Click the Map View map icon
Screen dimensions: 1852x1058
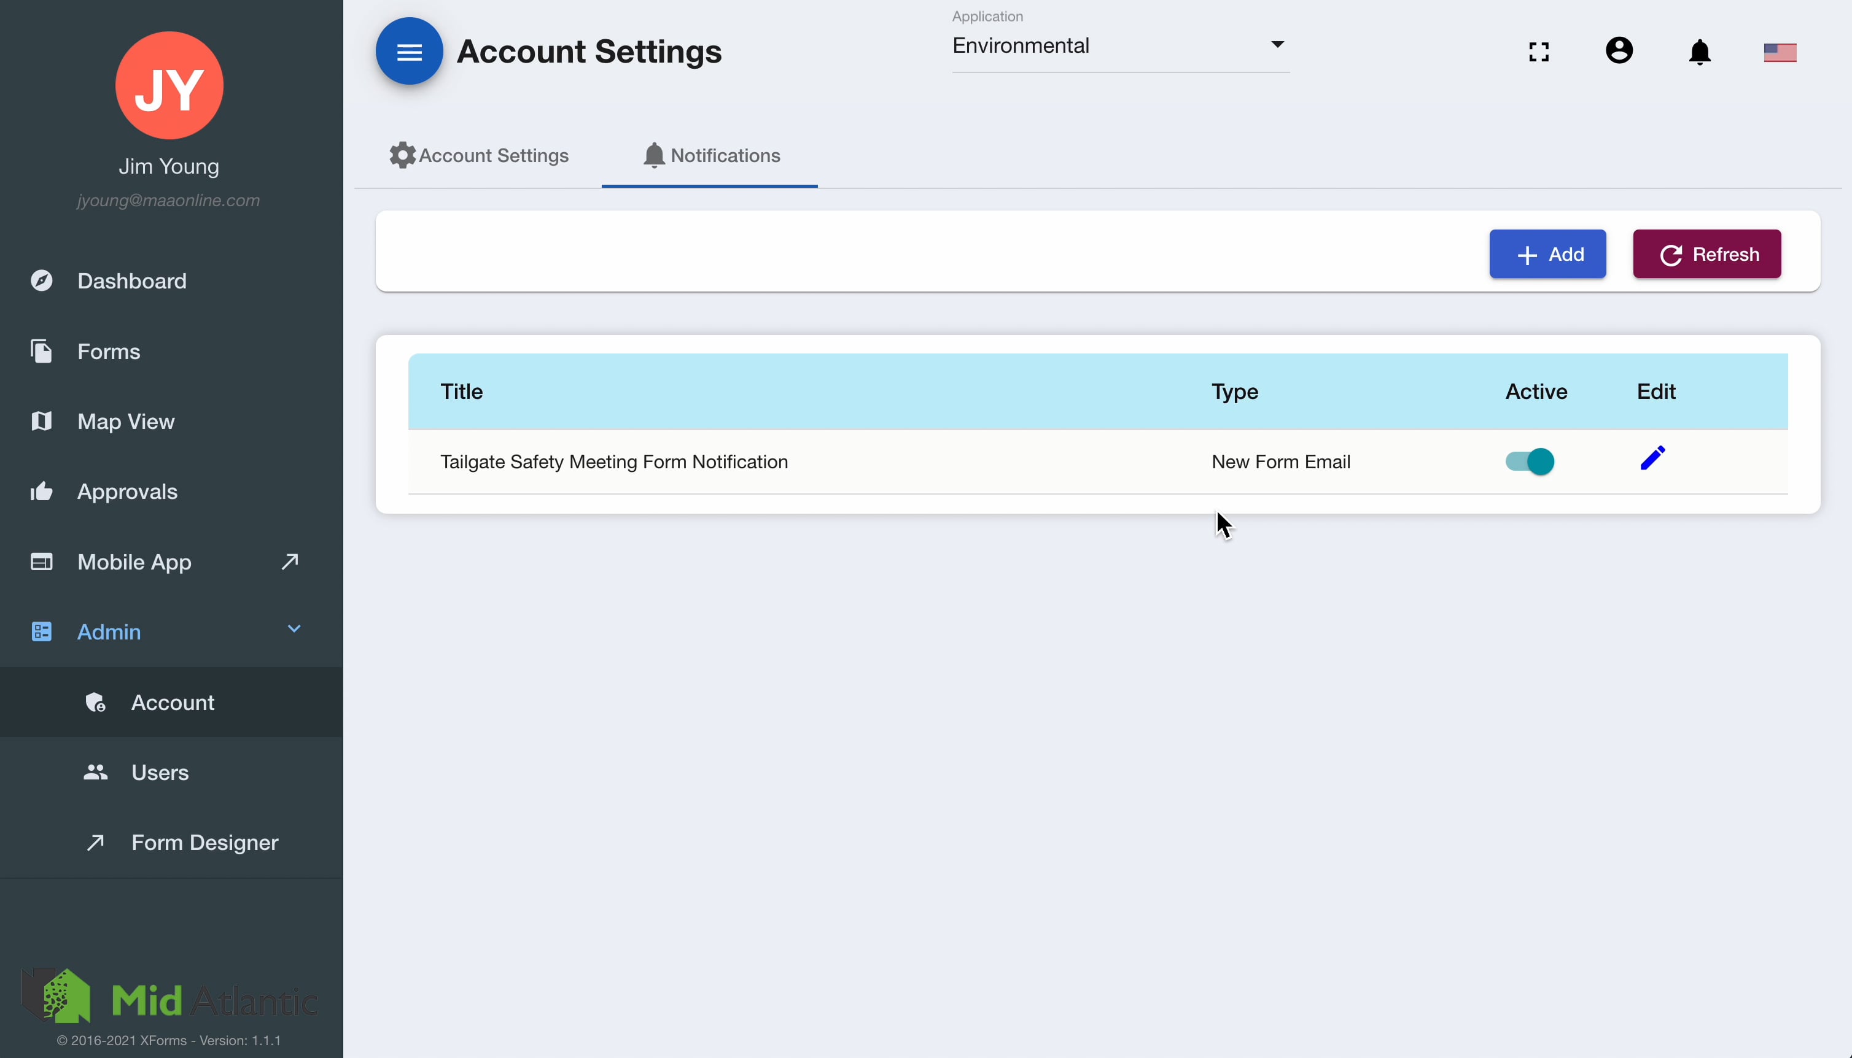[x=41, y=421]
